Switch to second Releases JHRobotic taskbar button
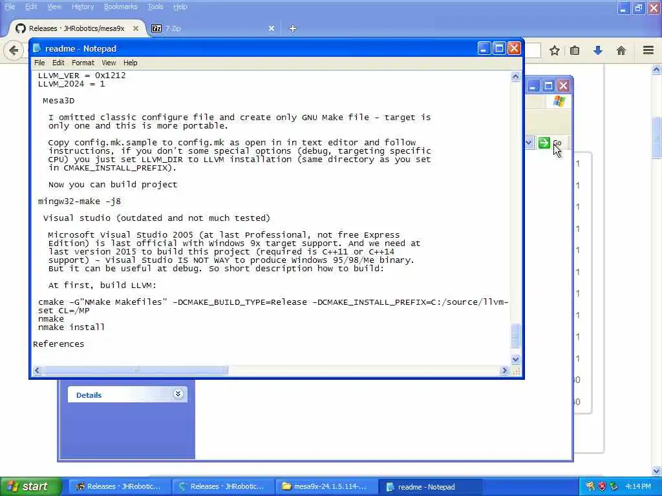This screenshot has width=662, height=496. [x=222, y=486]
